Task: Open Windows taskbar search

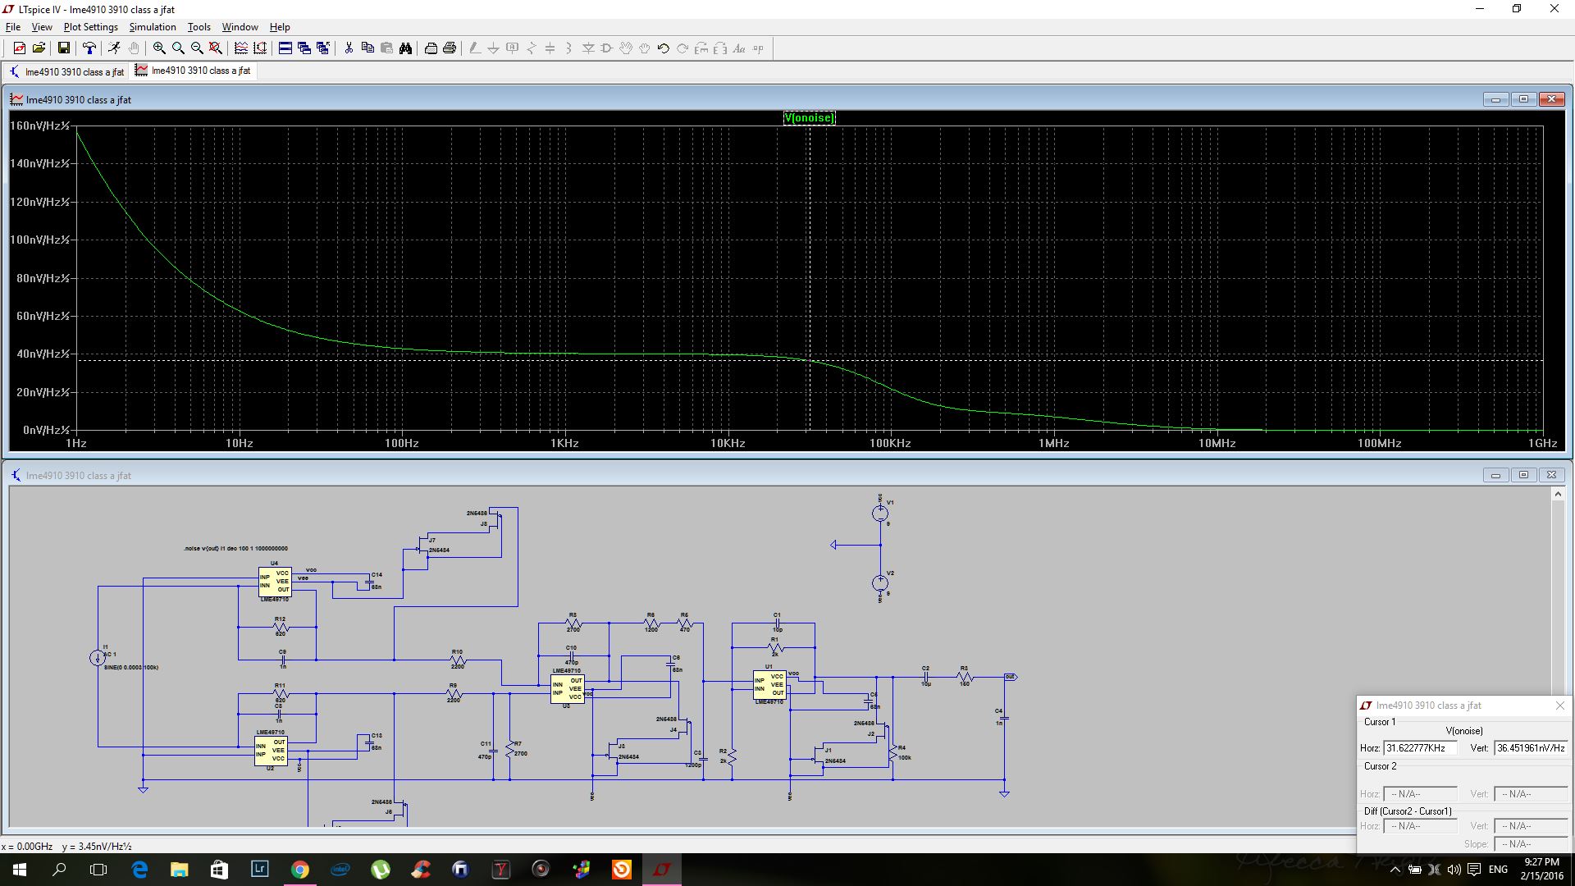Action: (59, 870)
